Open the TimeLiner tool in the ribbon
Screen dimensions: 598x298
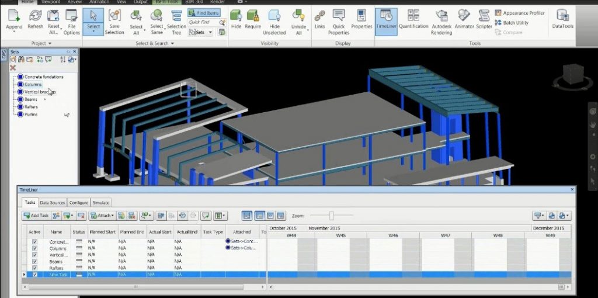(386, 21)
